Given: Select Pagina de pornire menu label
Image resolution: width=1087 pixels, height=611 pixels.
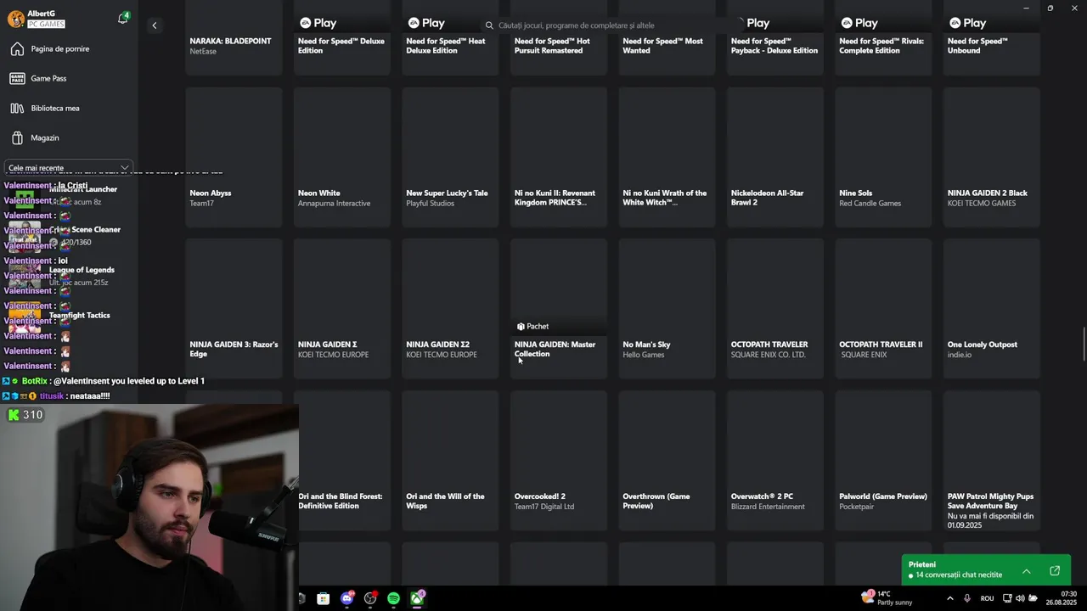Looking at the screenshot, I should (60, 49).
